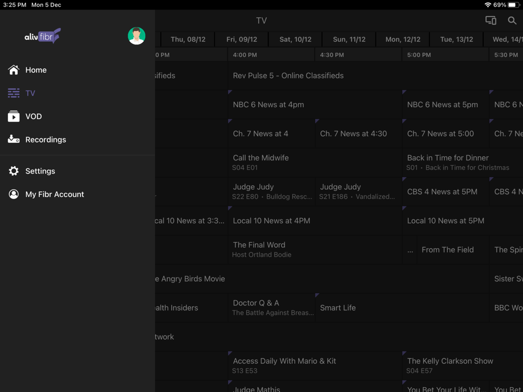Open The Kelly Clarkson Show S04 E57
Screen dimensions: 523x392
click(x=463, y=366)
